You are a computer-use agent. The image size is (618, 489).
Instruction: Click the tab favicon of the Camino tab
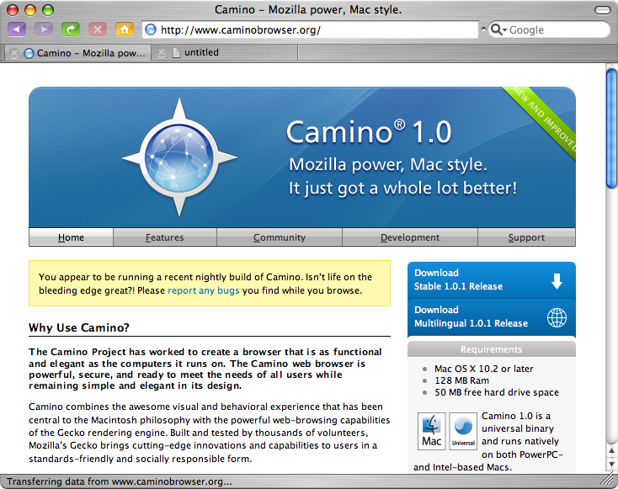coord(29,53)
